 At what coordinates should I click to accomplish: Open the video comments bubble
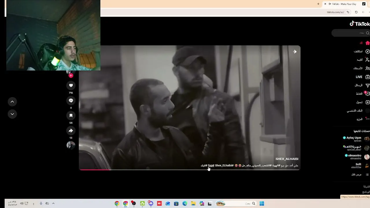(x=71, y=101)
